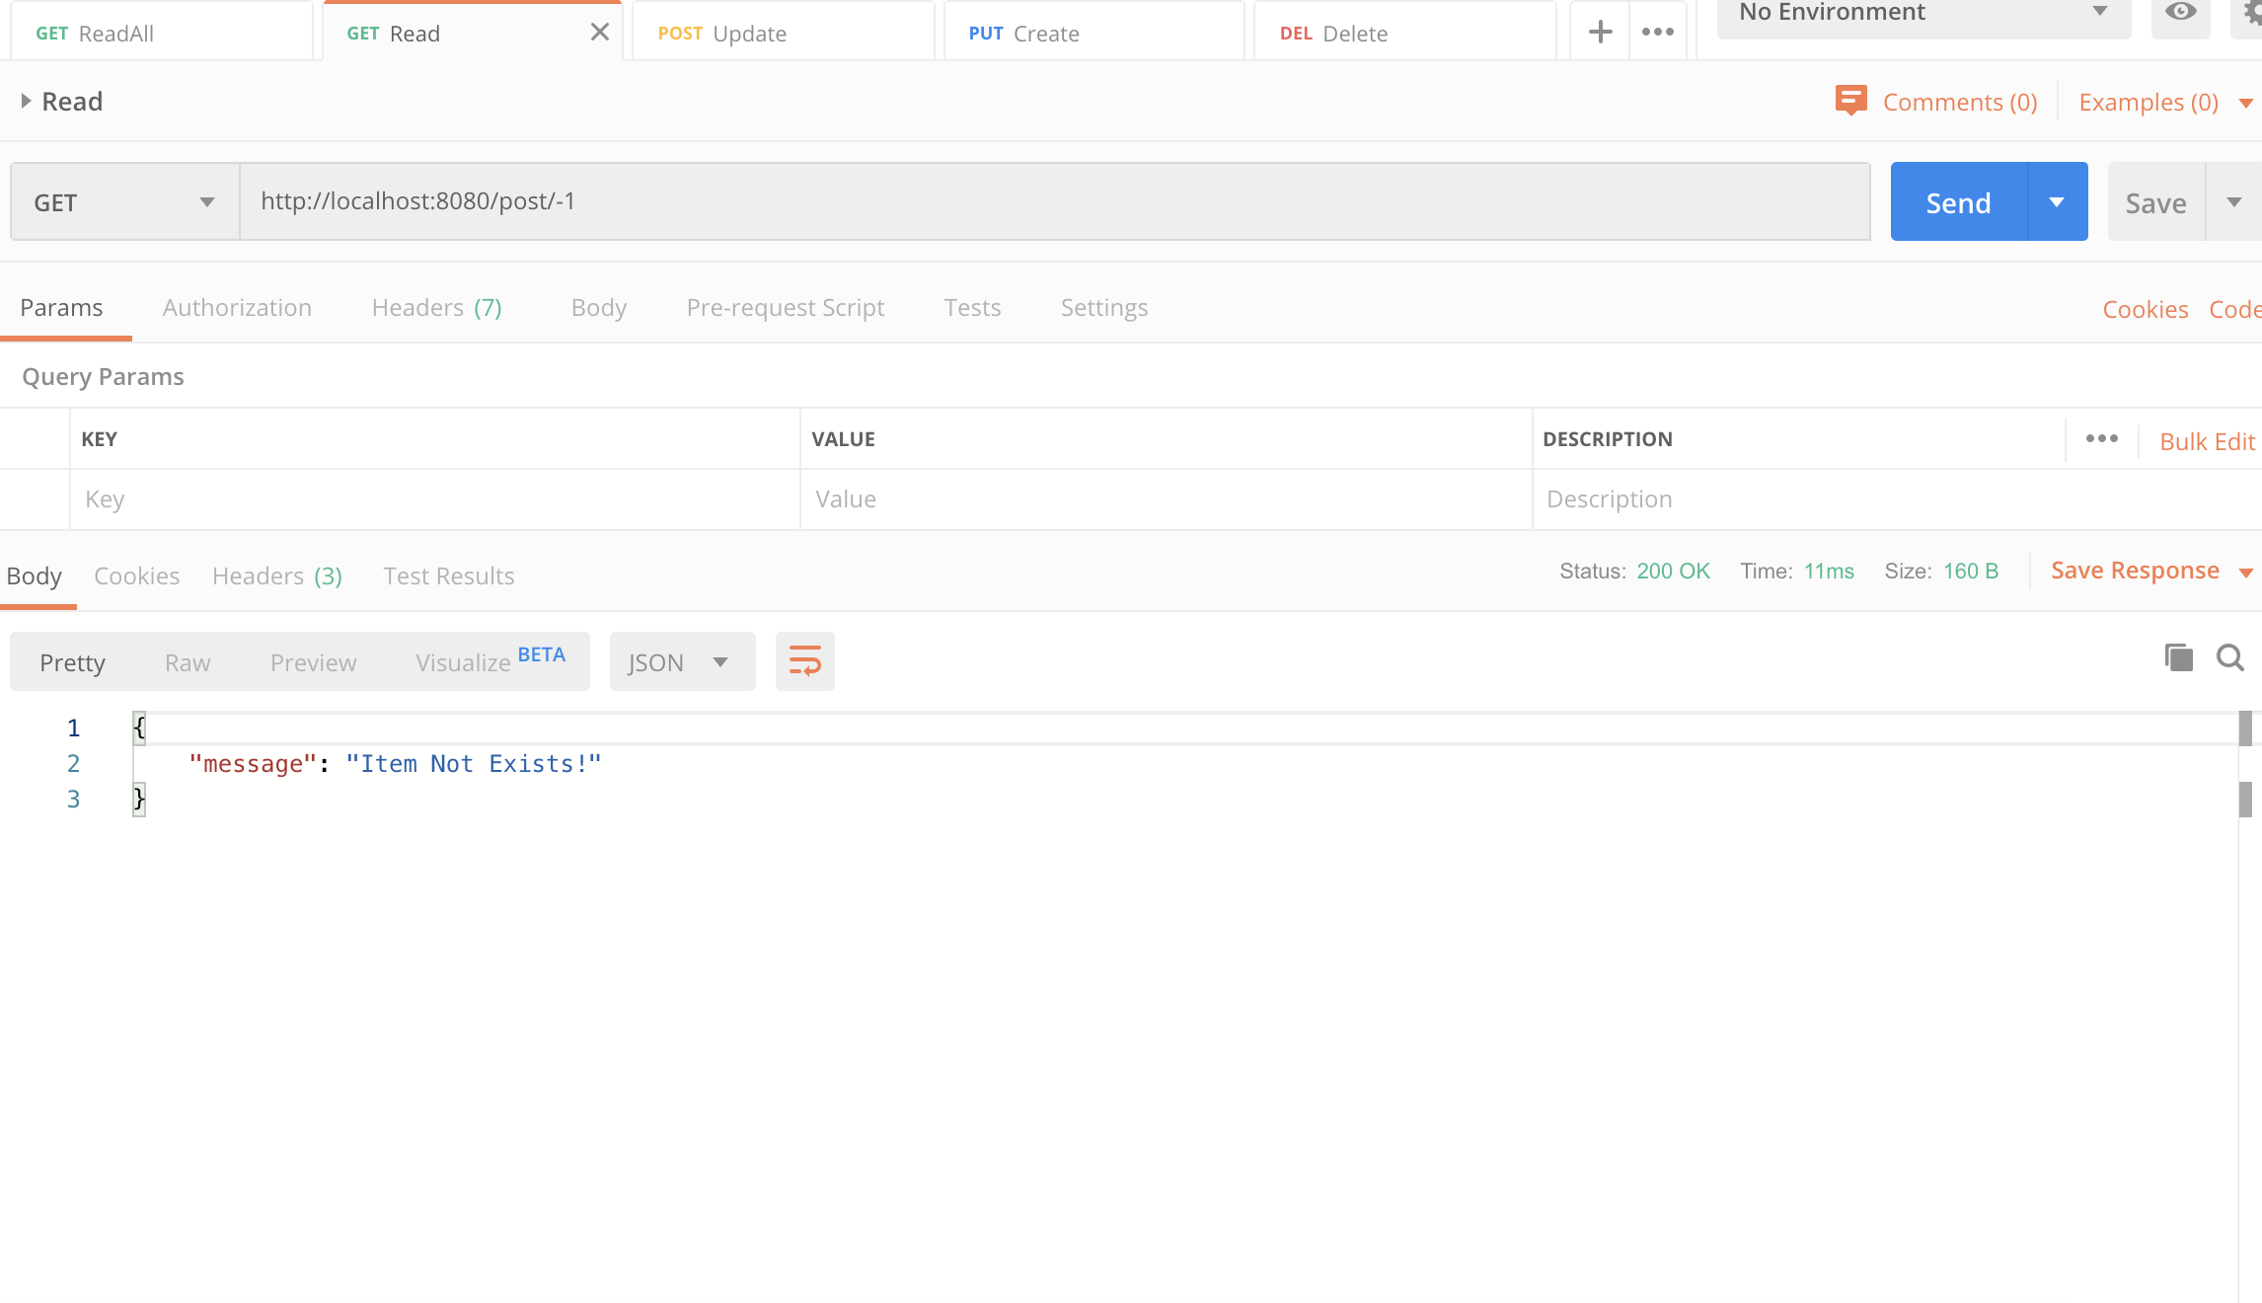
Task: Open a new request tab with plus icon
Action: tap(1600, 33)
